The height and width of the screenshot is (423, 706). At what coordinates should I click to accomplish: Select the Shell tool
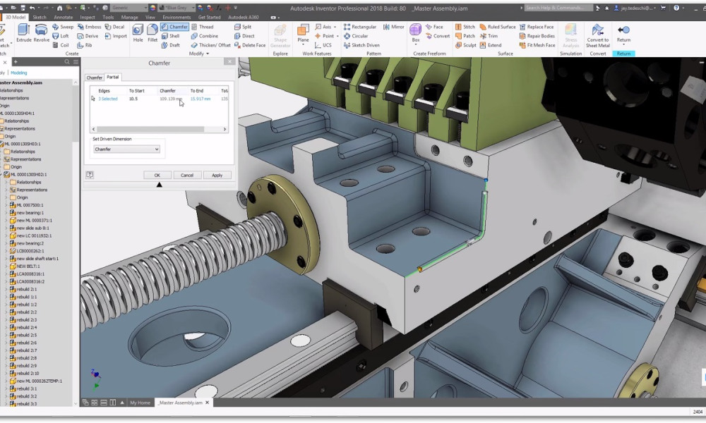171,36
